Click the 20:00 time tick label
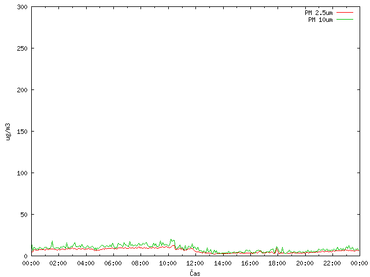This screenshot has width=370, height=277. point(305,263)
